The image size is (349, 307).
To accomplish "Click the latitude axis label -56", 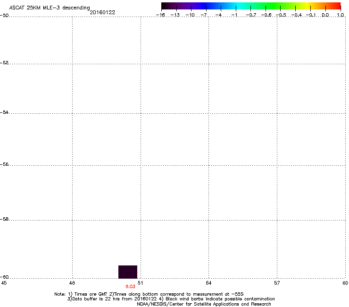I will point(4,164).
